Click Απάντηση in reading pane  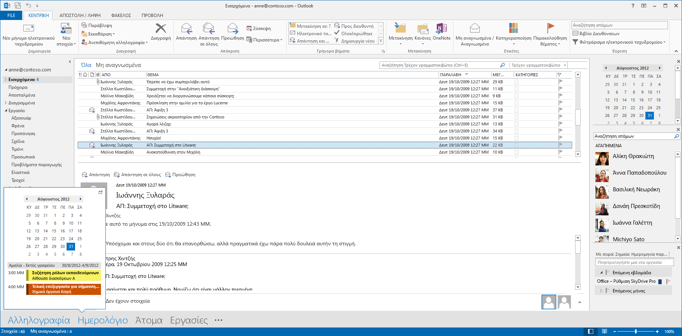coord(96,175)
